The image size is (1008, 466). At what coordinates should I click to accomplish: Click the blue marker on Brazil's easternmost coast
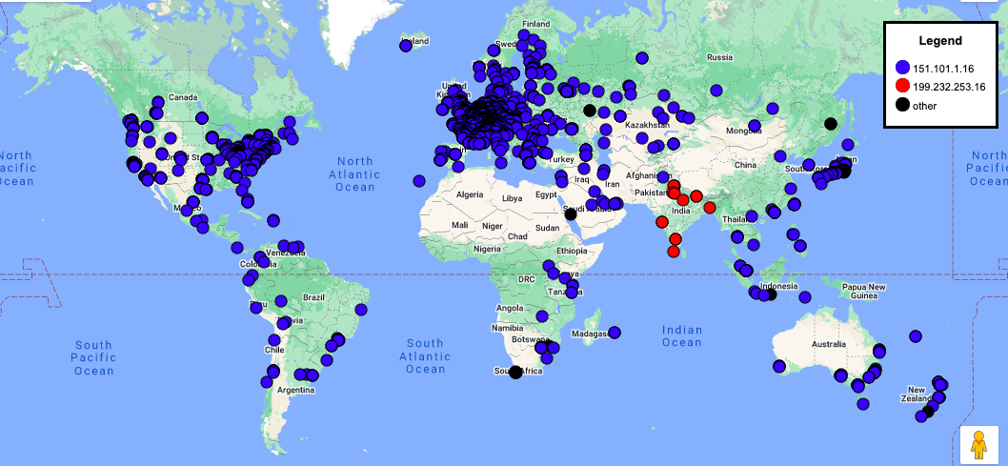pos(361,310)
